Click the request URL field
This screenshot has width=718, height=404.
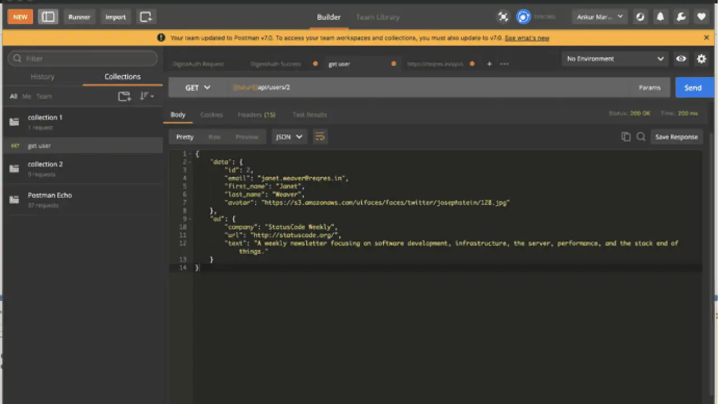pos(426,88)
